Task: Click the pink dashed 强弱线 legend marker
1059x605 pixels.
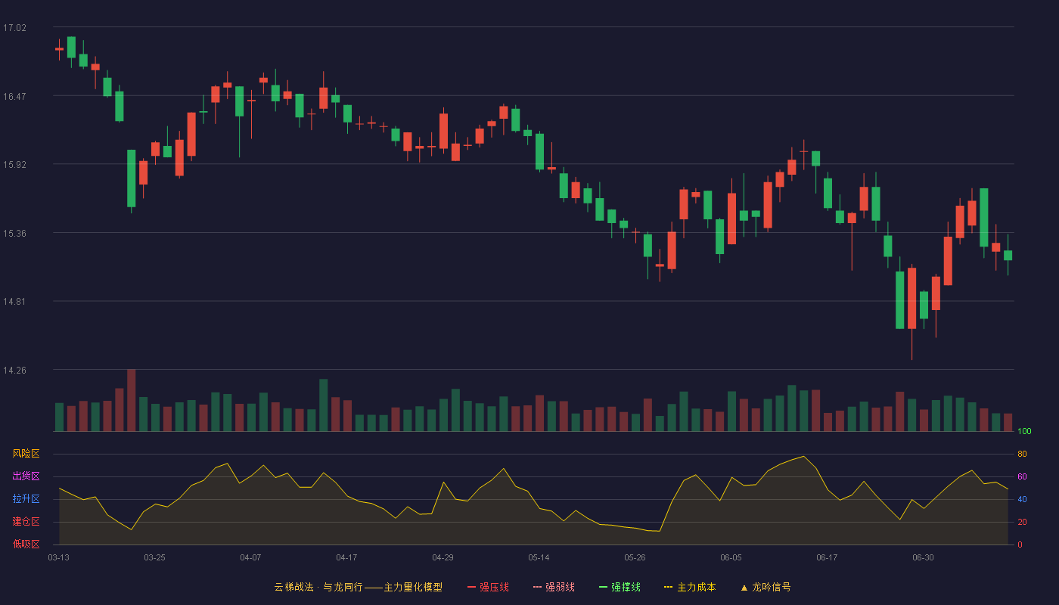Action: [x=537, y=587]
